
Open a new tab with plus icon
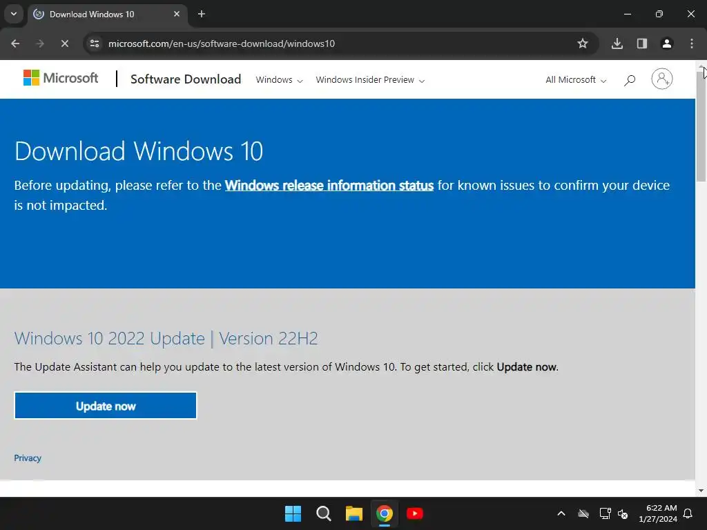pos(202,14)
